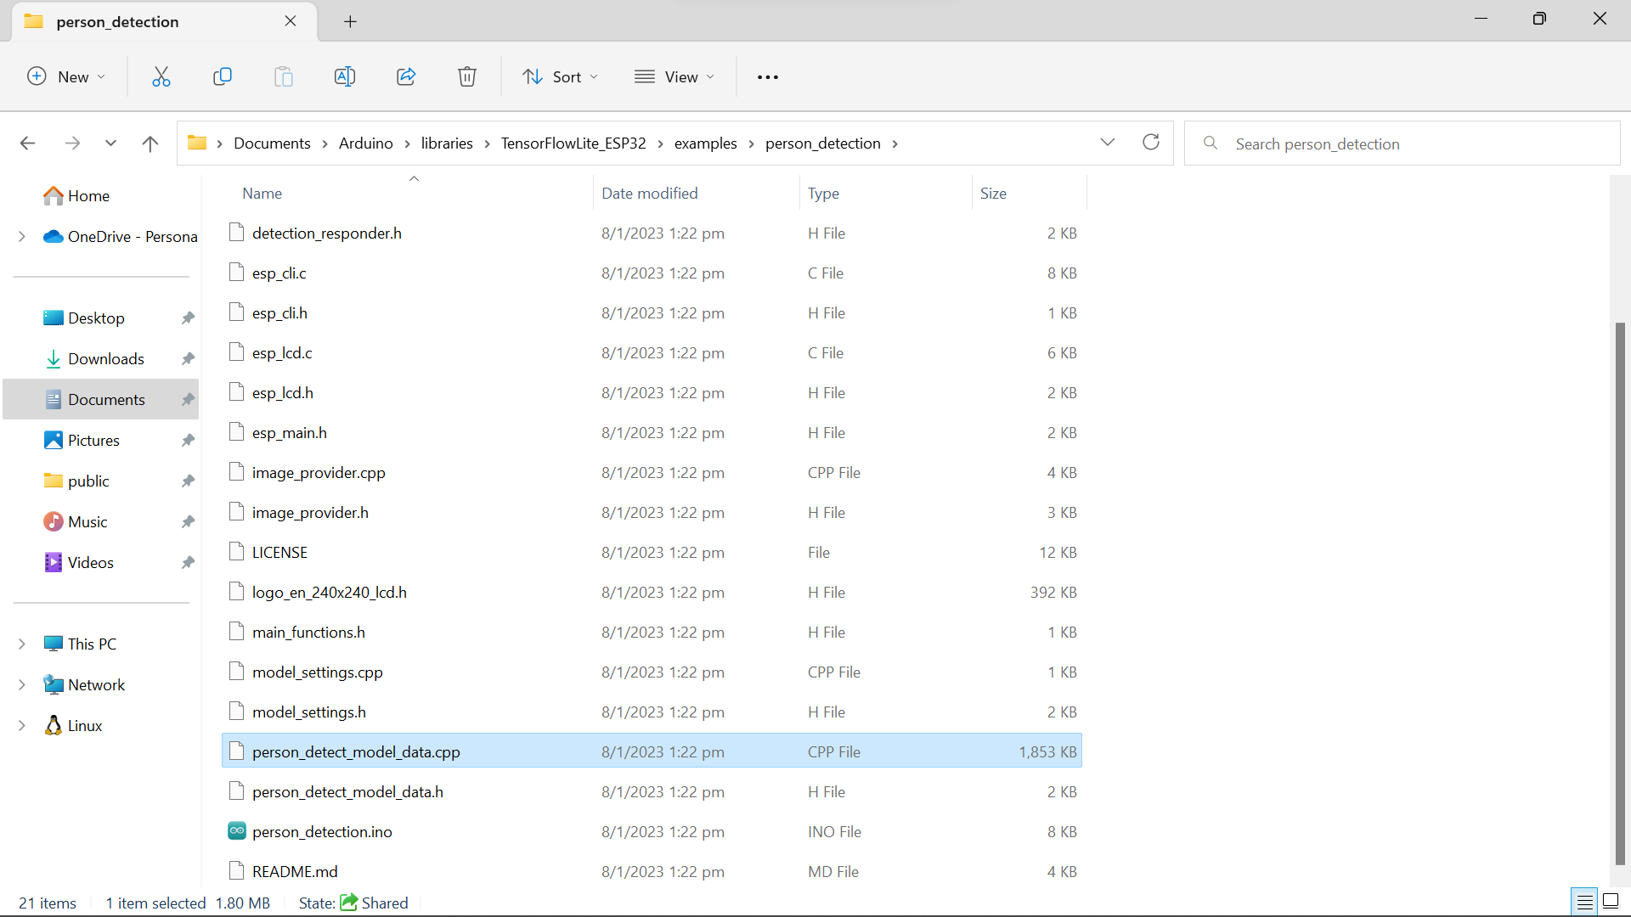Click the Delete icon in toolbar
The image size is (1631, 917).
[468, 76]
